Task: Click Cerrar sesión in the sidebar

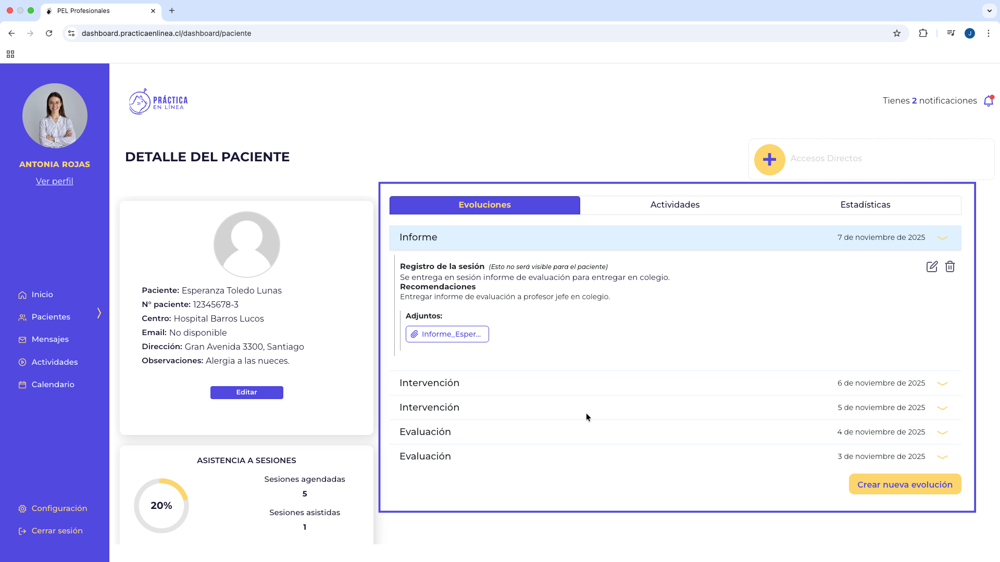Action: [x=57, y=531]
